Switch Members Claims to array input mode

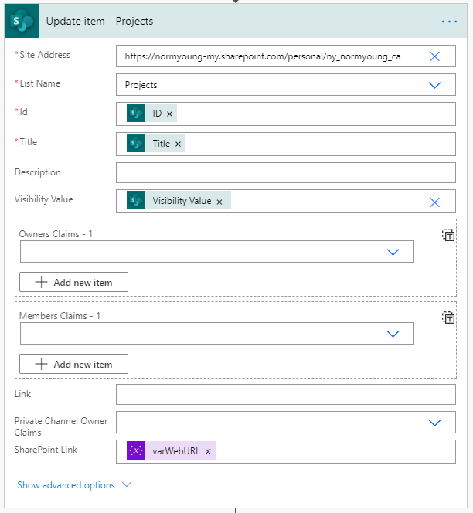coord(448,318)
